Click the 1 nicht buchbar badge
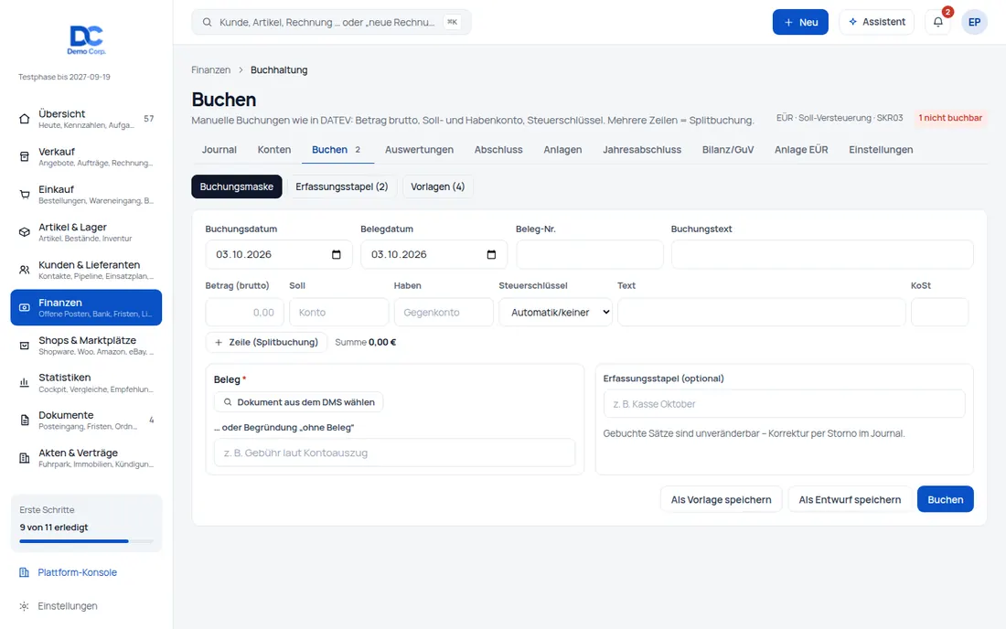This screenshot has height=629, width=1006. click(950, 118)
